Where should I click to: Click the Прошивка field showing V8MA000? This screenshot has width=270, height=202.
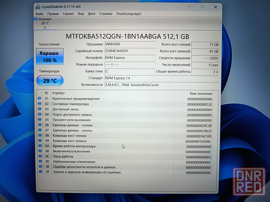click(129, 44)
